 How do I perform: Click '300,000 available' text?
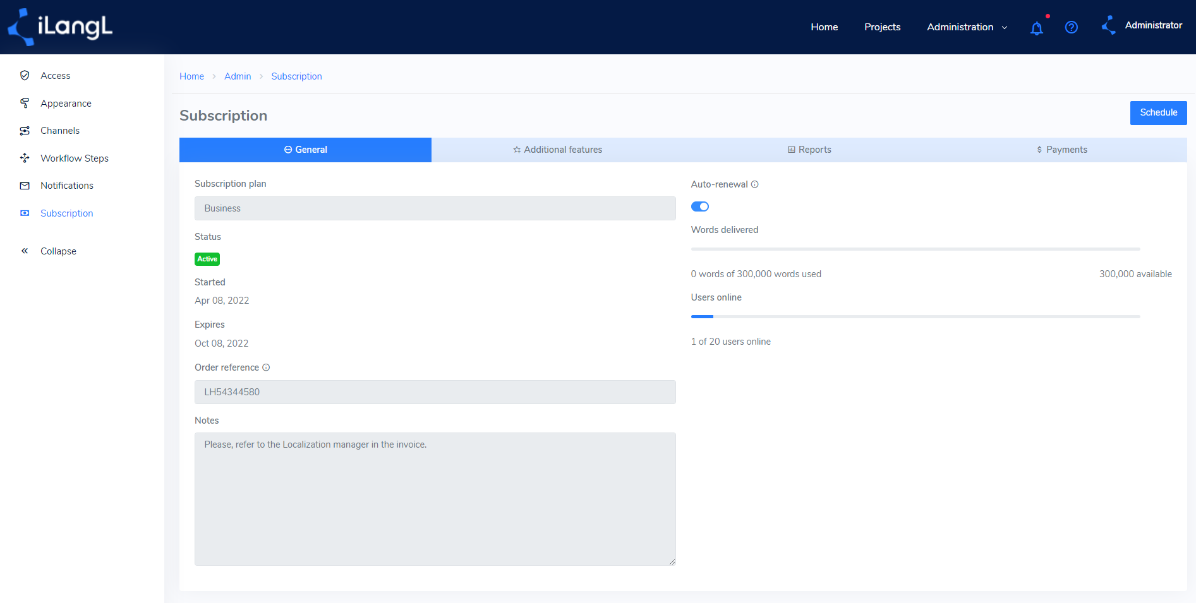pos(1135,274)
